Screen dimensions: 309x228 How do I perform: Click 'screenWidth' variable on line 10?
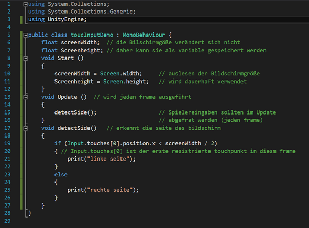72,74
